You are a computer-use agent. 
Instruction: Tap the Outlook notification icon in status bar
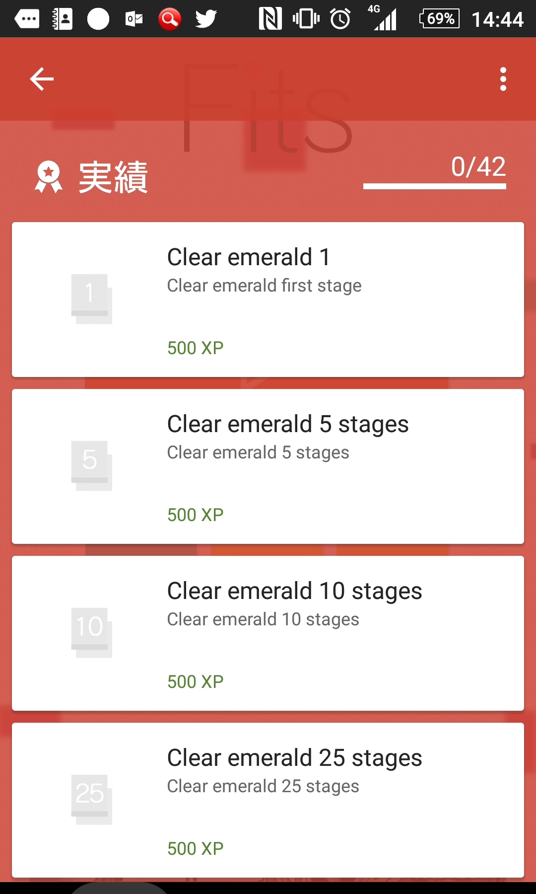click(134, 19)
